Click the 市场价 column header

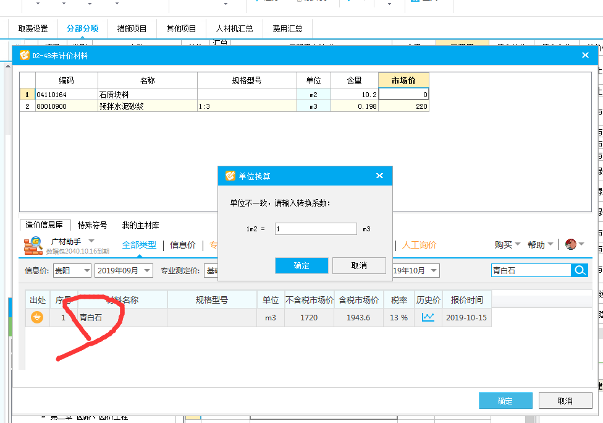coord(403,80)
